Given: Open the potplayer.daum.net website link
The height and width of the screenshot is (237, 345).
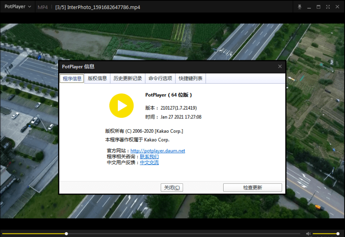Looking at the screenshot, I should [x=158, y=151].
